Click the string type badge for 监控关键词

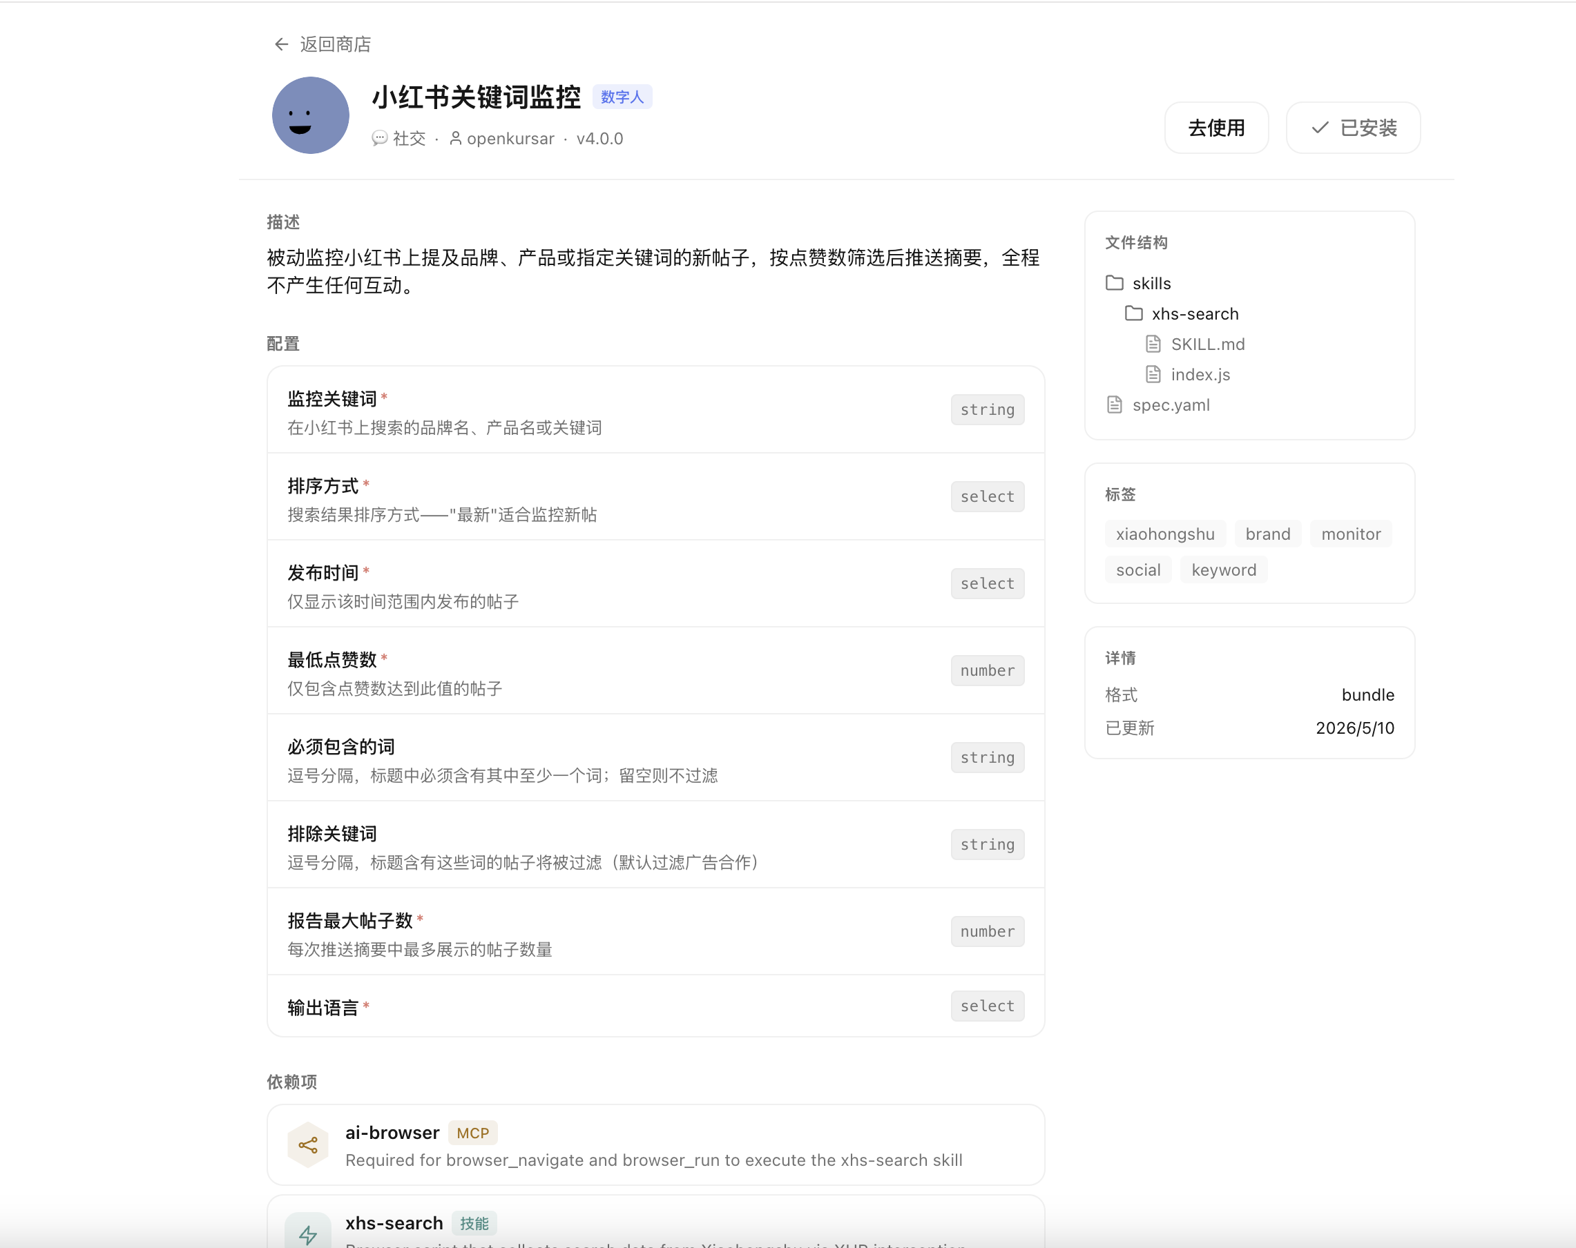pyautogui.click(x=987, y=409)
